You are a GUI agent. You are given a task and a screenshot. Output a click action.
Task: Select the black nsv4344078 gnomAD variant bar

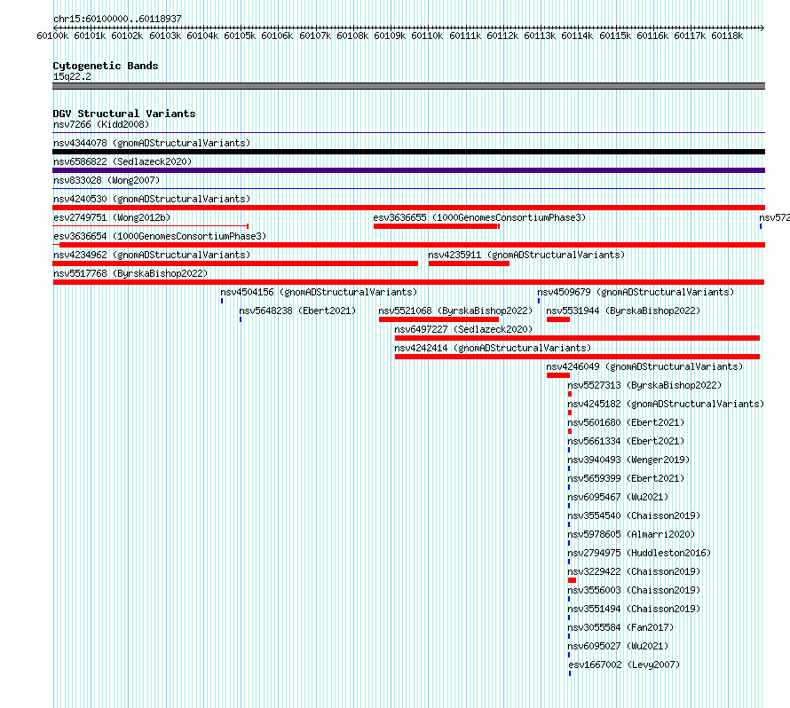point(408,152)
